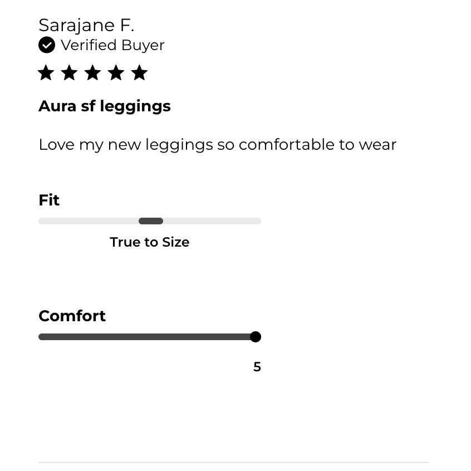Click the reviewer name Sarajane F.

(86, 25)
